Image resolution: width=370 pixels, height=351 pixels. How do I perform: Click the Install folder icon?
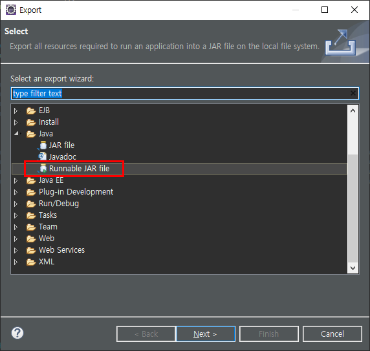tap(31, 122)
